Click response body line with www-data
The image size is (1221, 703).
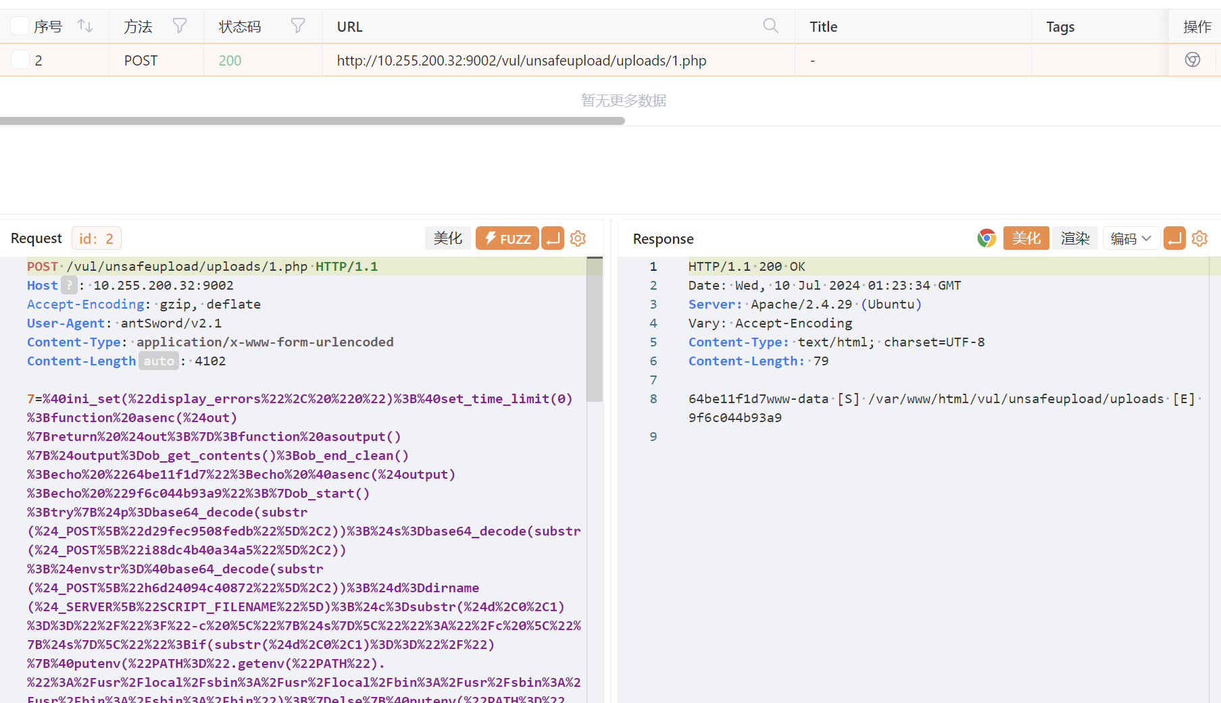pyautogui.click(x=945, y=398)
